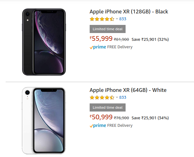Click the struck-through ₹76,900 original price
This screenshot has width=194, height=157.
[x=122, y=118]
